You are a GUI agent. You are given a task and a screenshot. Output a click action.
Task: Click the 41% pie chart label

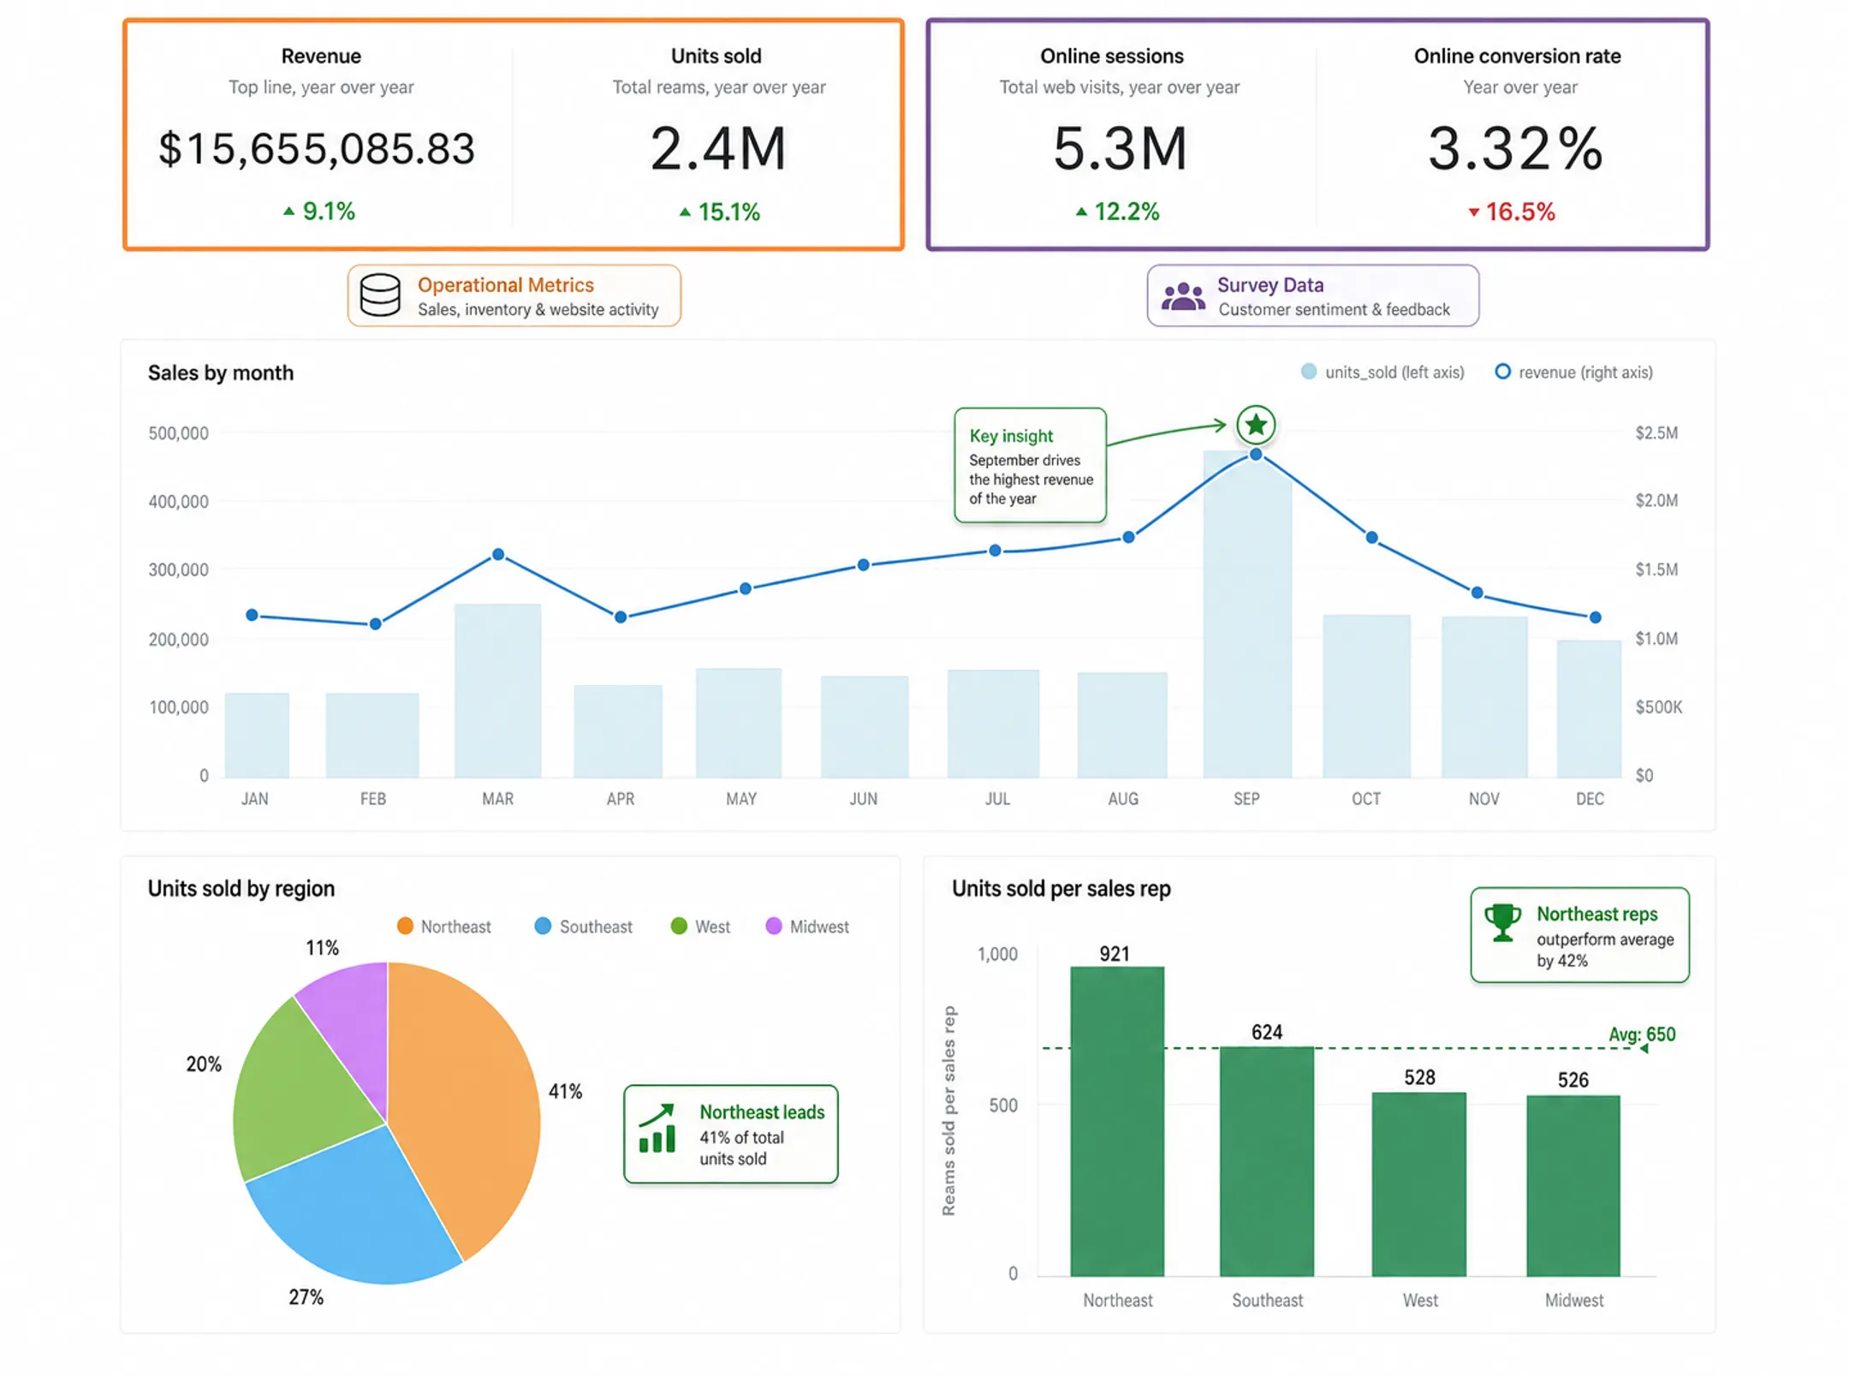565,1091
